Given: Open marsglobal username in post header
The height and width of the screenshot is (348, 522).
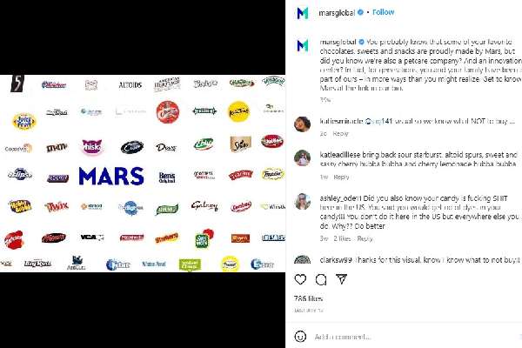Looking at the screenshot, I should pos(341,13).
